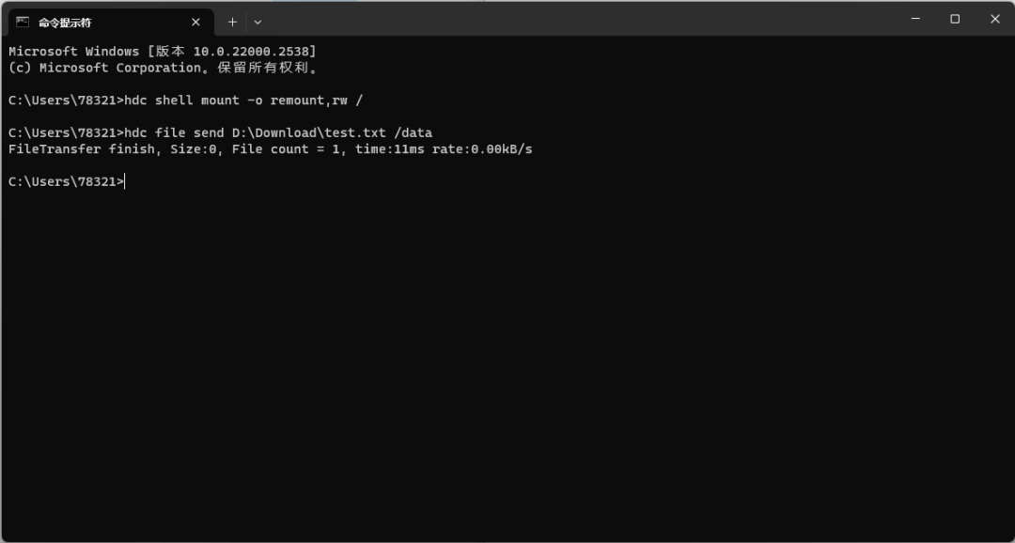
Task: Minimize the terminal window
Action: click(x=915, y=19)
